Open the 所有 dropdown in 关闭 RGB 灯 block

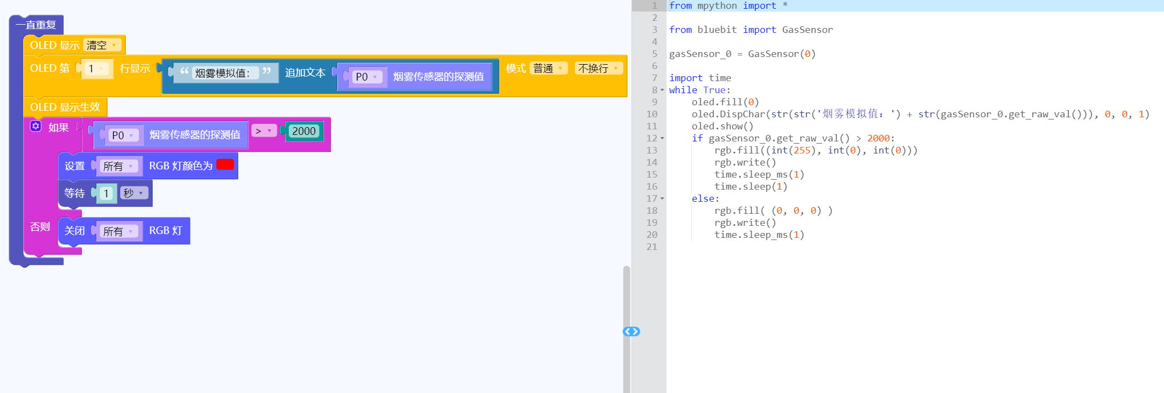[x=118, y=231]
